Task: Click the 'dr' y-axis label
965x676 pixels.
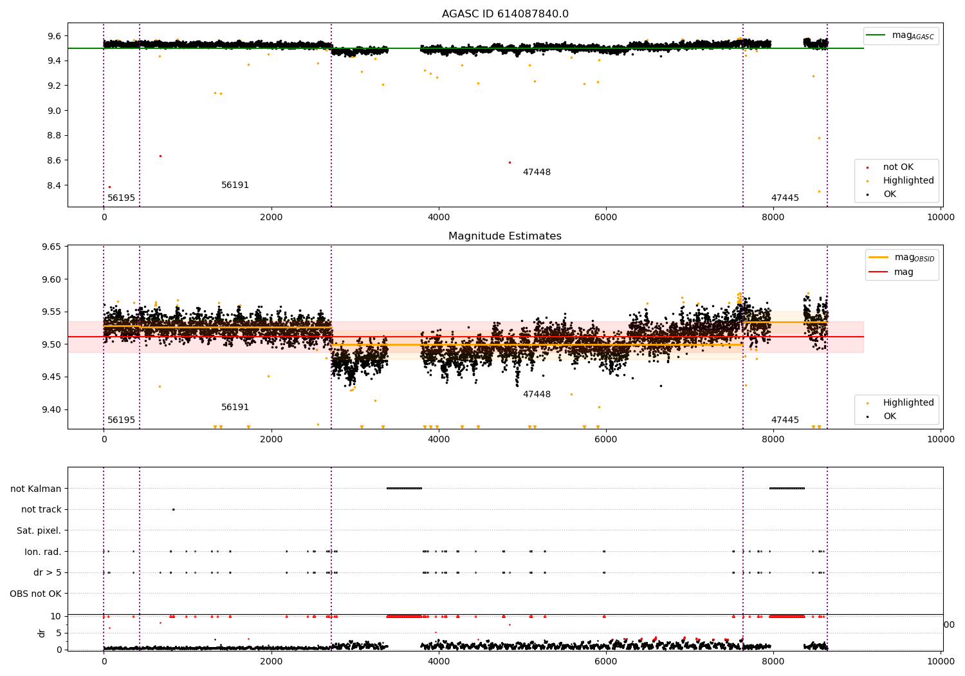Action: [42, 633]
